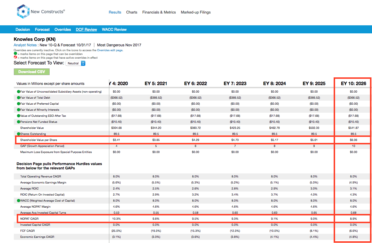Click the Most Dangerous Nov 2017 text
Viewport: 372px width, 243px height.
(x=119, y=45)
